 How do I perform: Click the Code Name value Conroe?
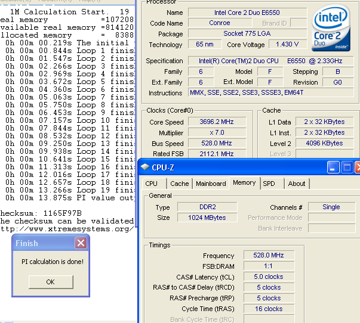click(x=220, y=23)
